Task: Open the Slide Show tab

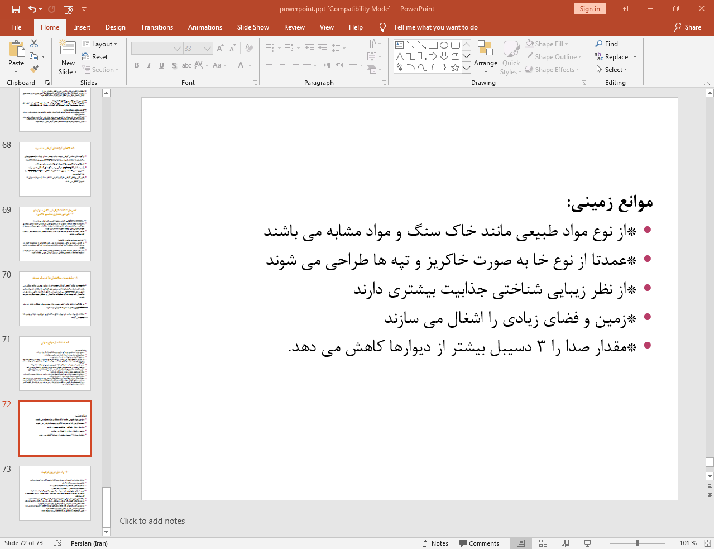Action: pyautogui.click(x=253, y=27)
